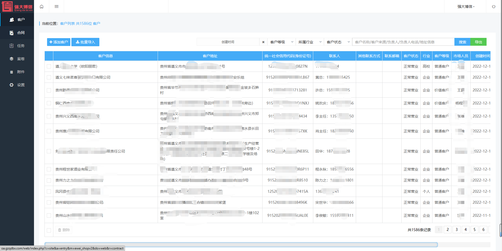Click the 强大博信 logo
Viewport: 502px width, 251px height.
click(17, 7)
